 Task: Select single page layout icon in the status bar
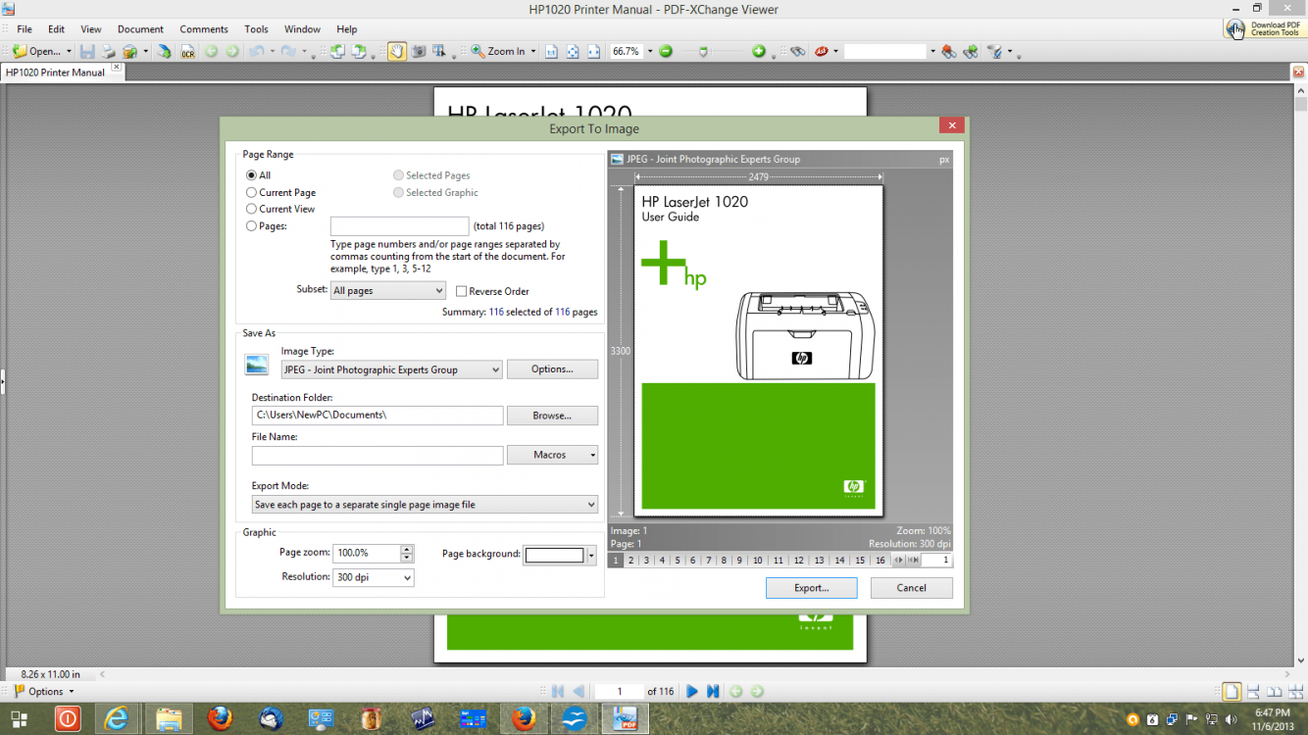[1231, 692]
